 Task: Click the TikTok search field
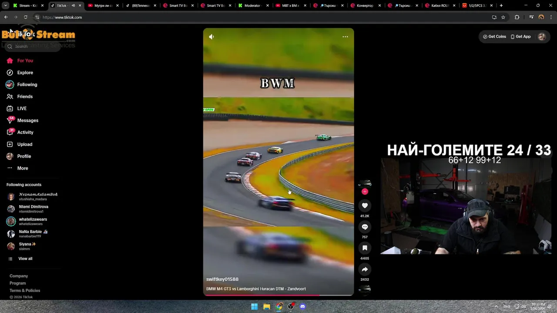click(x=33, y=46)
